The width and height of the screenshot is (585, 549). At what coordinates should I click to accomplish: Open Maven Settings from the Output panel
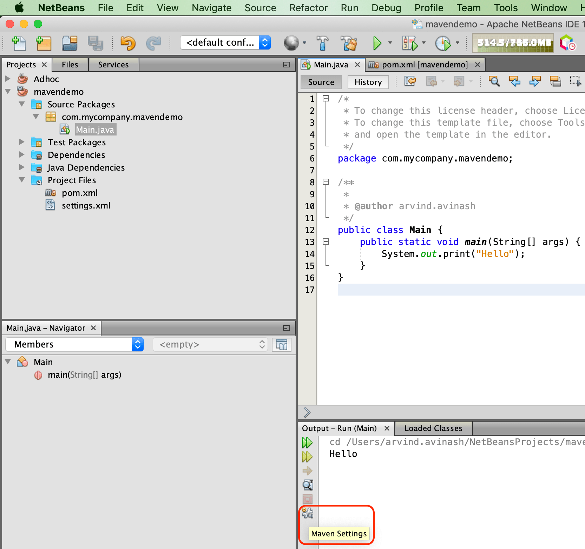pos(307,513)
